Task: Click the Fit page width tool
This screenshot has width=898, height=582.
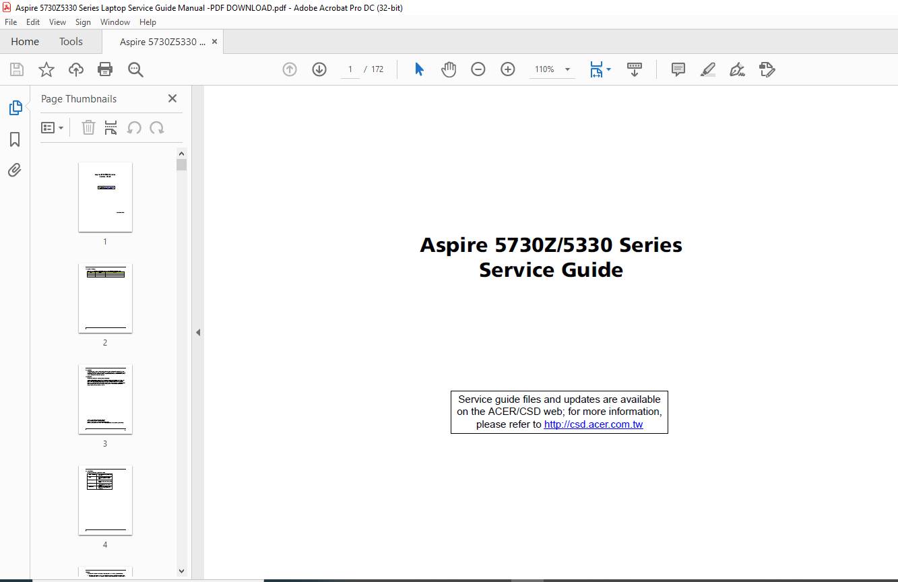Action: click(596, 69)
